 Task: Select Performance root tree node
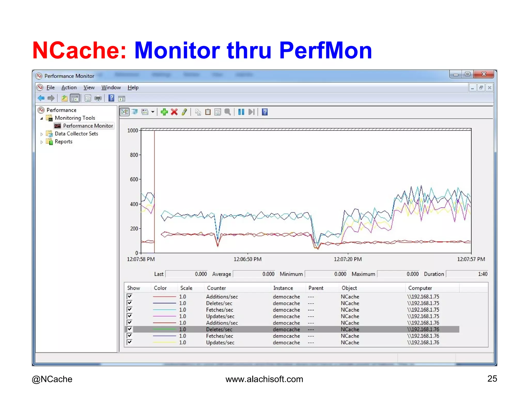click(x=61, y=110)
